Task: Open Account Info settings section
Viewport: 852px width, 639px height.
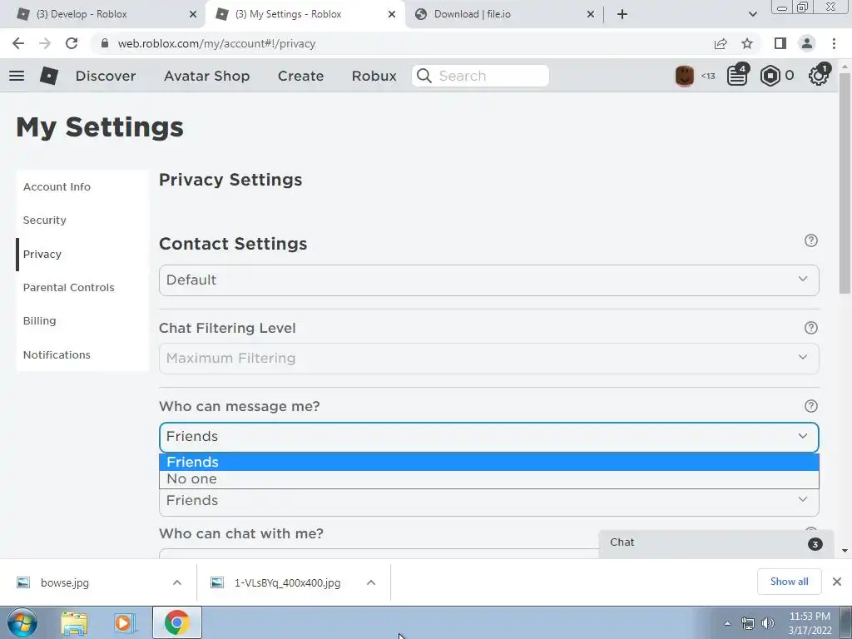Action: pos(57,186)
